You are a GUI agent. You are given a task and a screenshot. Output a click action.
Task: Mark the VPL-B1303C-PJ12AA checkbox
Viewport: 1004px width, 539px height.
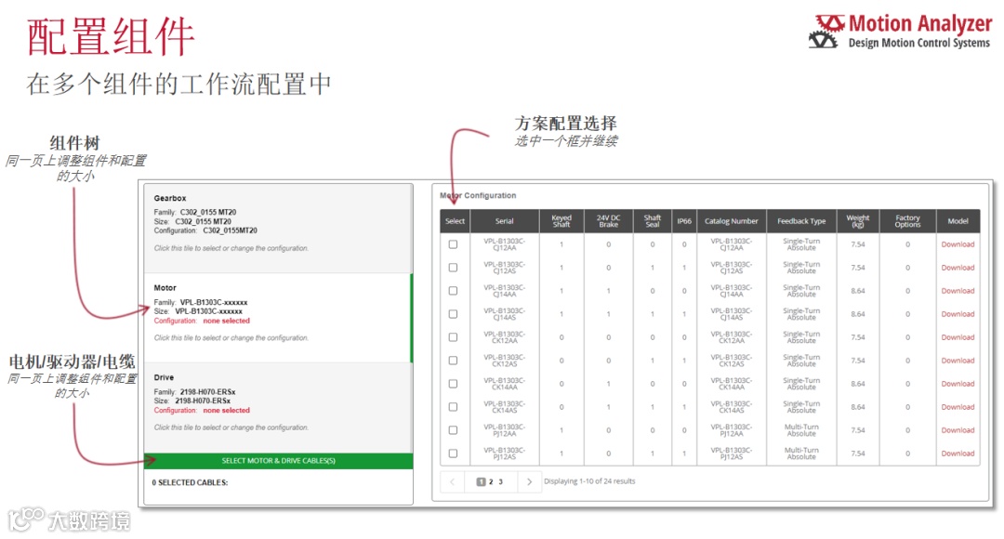[454, 430]
